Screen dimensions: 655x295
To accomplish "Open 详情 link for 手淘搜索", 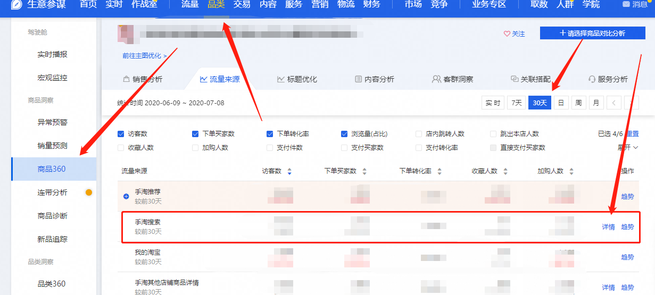I will pos(608,227).
